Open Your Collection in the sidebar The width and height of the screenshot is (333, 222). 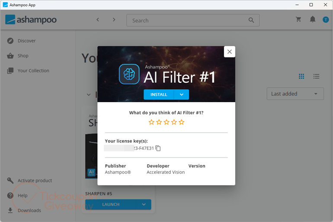click(28, 71)
